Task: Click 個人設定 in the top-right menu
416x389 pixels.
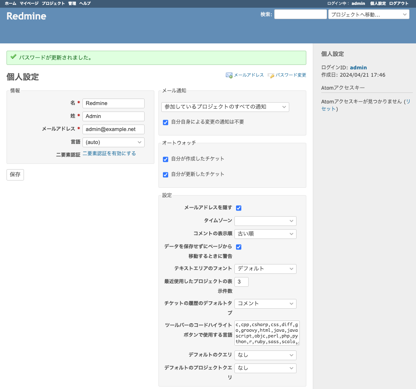Action: click(378, 3)
